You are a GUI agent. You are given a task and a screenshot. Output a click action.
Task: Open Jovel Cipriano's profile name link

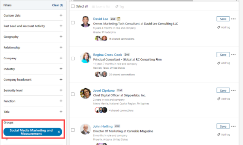(x=104, y=91)
